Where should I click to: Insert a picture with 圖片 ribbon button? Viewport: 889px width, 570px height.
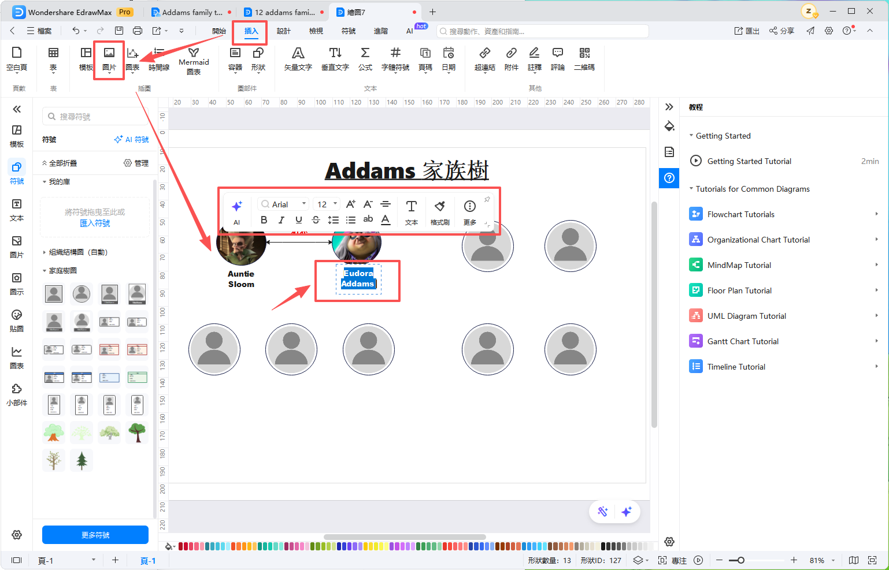pyautogui.click(x=109, y=59)
